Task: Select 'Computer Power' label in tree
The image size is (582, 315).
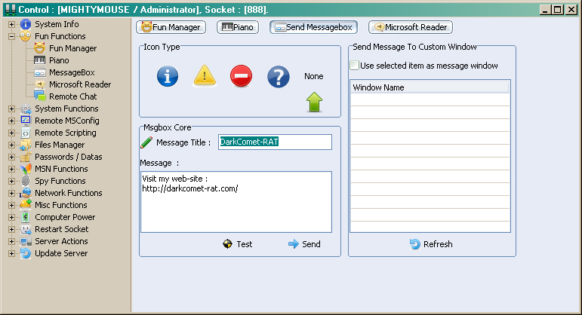Action: 65,217
